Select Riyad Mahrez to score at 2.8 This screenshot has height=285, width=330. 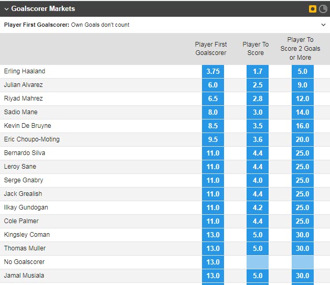coord(257,98)
